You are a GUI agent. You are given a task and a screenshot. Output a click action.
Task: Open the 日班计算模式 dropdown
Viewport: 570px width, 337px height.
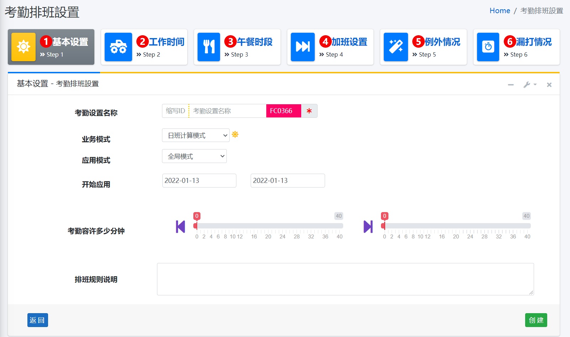[195, 136]
